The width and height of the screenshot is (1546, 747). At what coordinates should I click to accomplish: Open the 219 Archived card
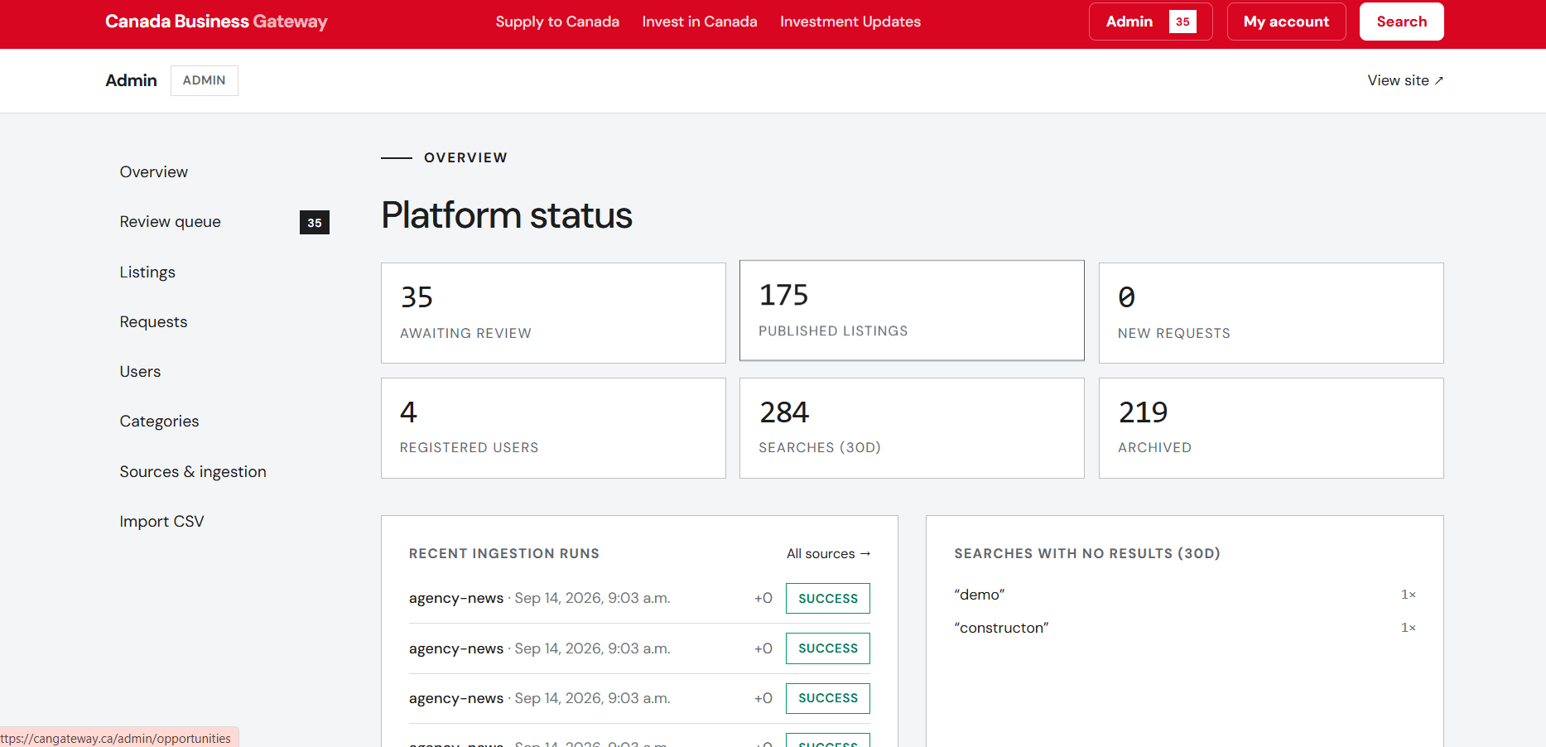pos(1271,428)
